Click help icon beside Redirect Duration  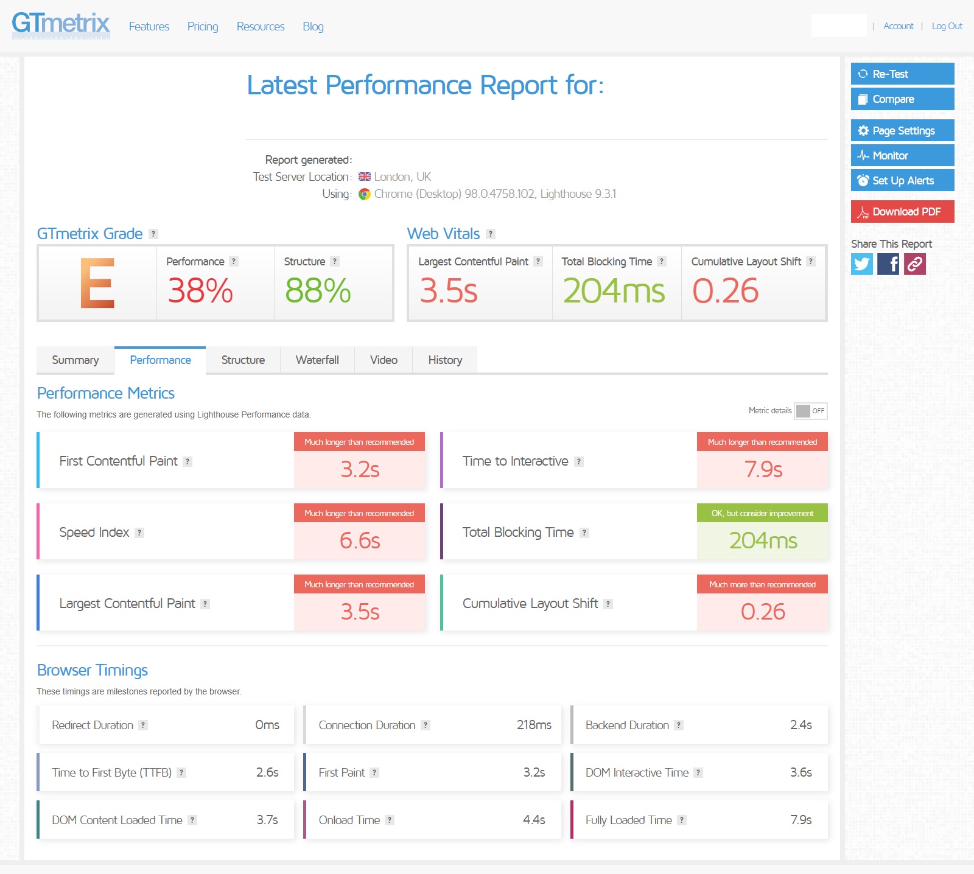pos(143,725)
